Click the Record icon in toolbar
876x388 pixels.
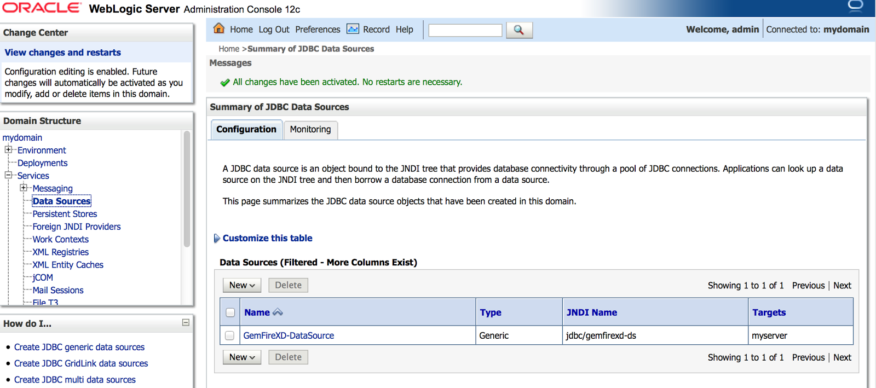pos(353,29)
